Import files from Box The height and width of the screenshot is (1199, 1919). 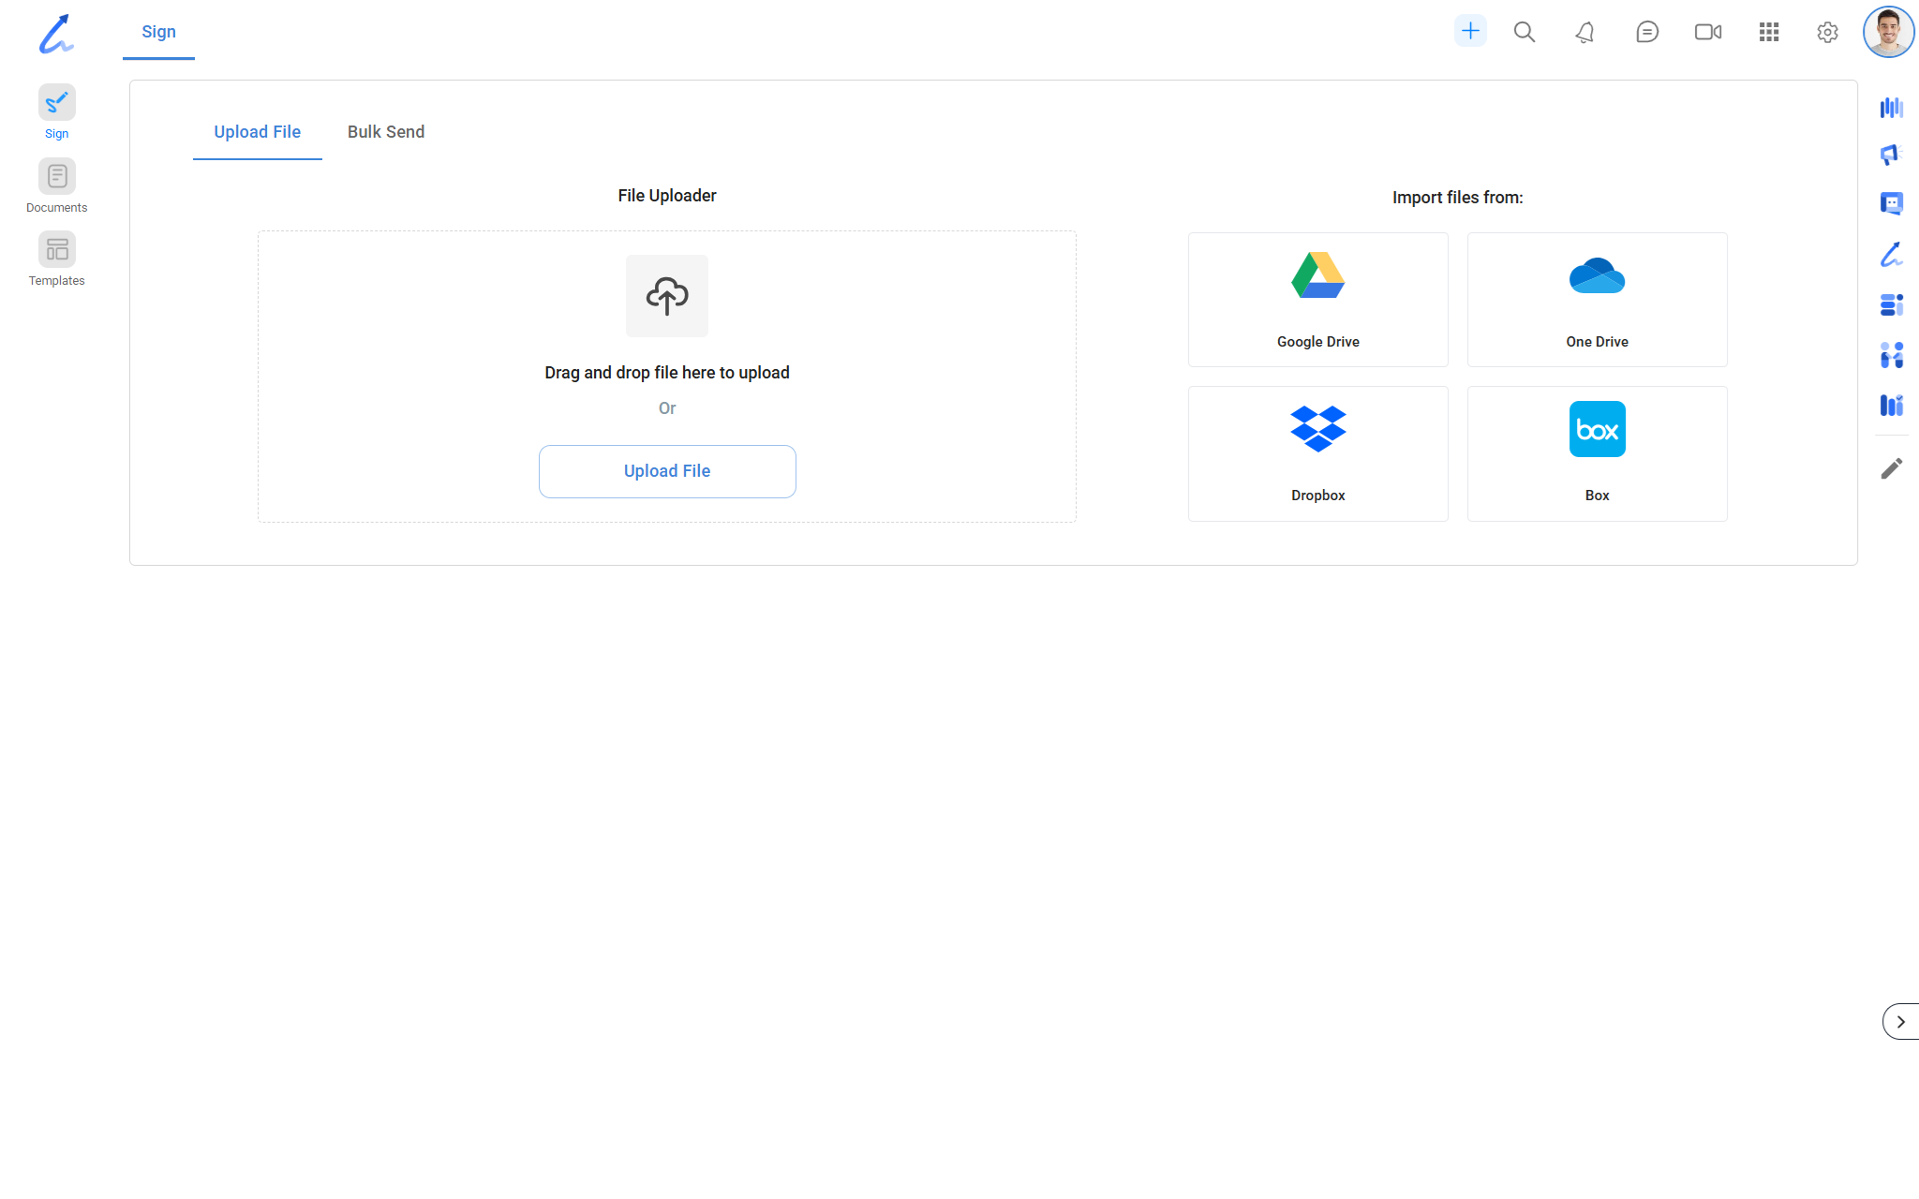click(x=1597, y=453)
